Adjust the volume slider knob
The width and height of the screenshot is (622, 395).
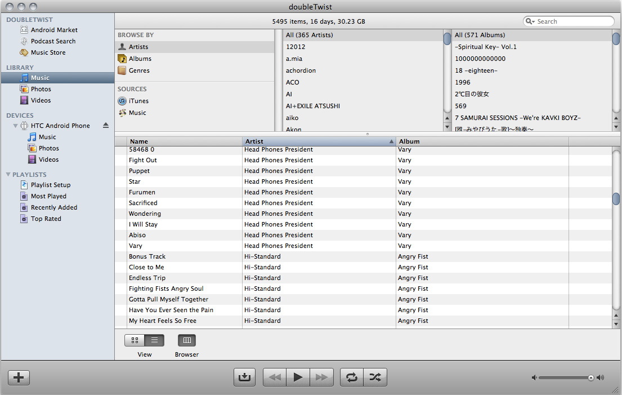click(590, 378)
